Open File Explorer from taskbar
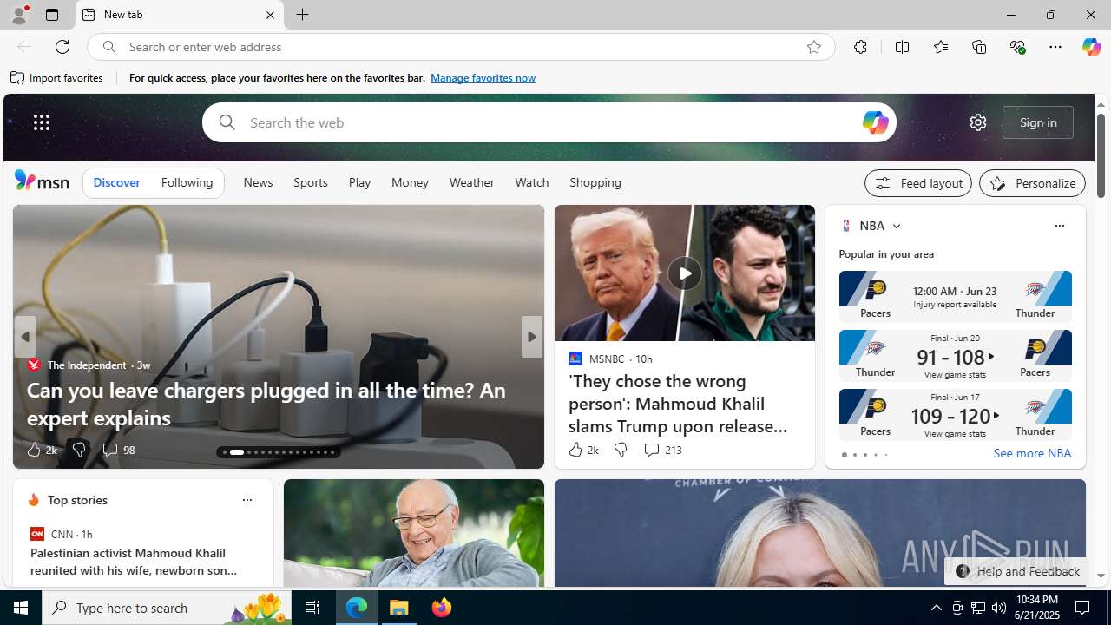 point(399,608)
